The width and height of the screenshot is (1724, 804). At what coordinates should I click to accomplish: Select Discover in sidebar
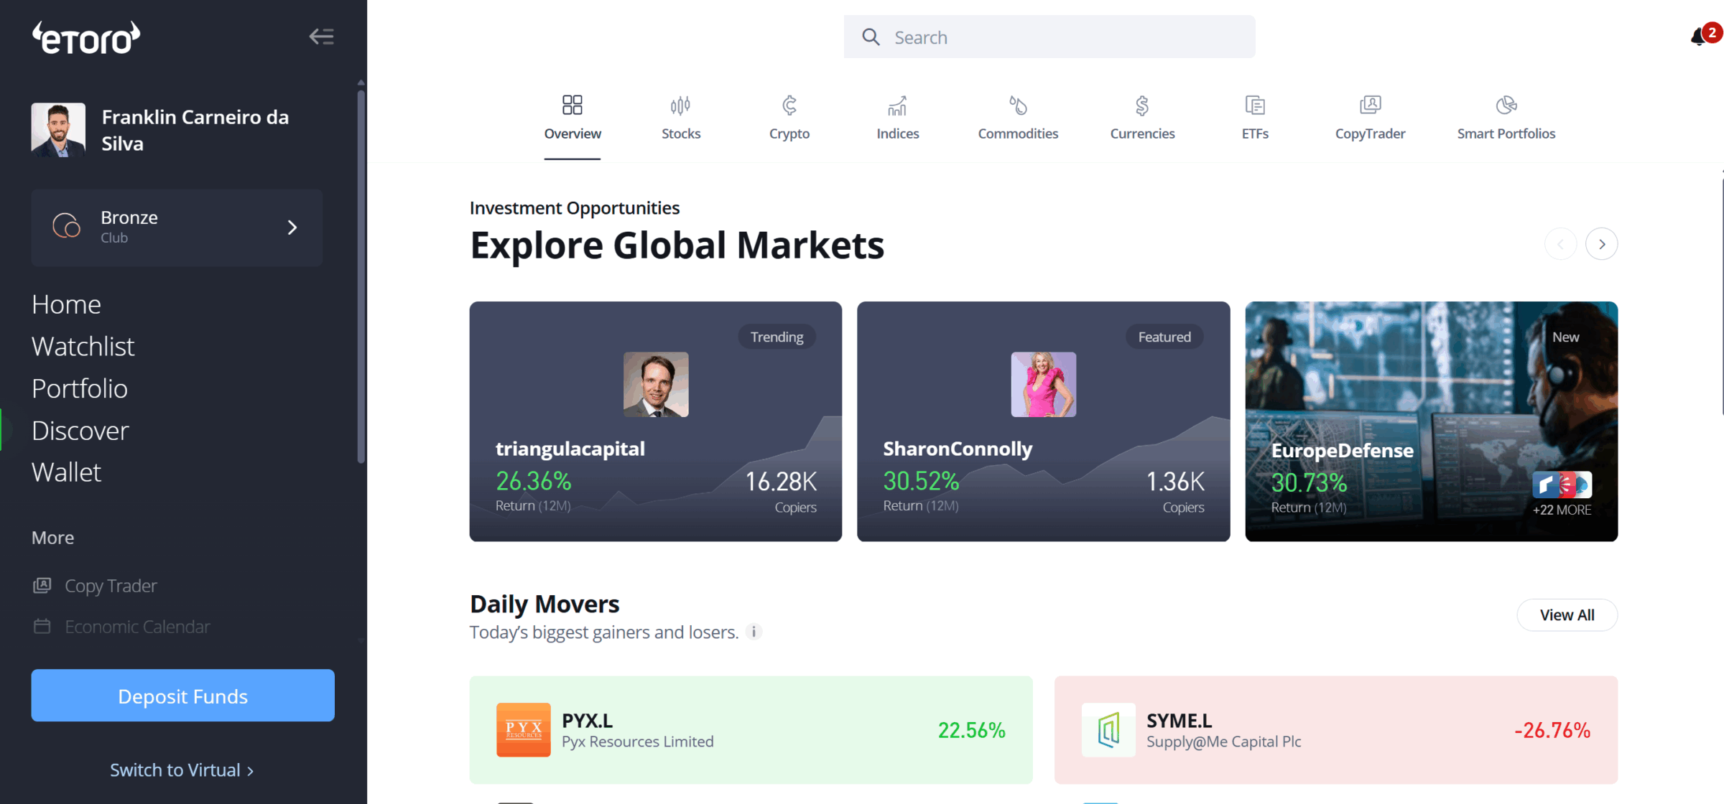pos(80,431)
